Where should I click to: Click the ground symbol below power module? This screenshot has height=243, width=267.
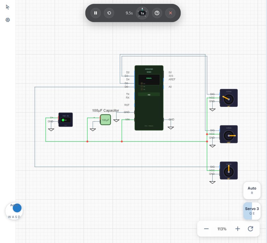click(x=51, y=130)
